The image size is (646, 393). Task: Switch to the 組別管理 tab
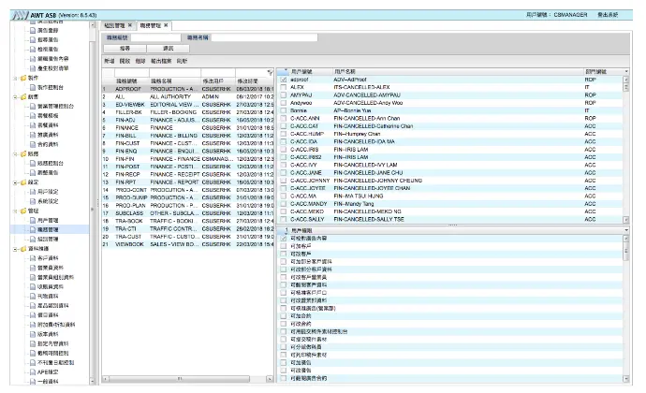[117, 25]
